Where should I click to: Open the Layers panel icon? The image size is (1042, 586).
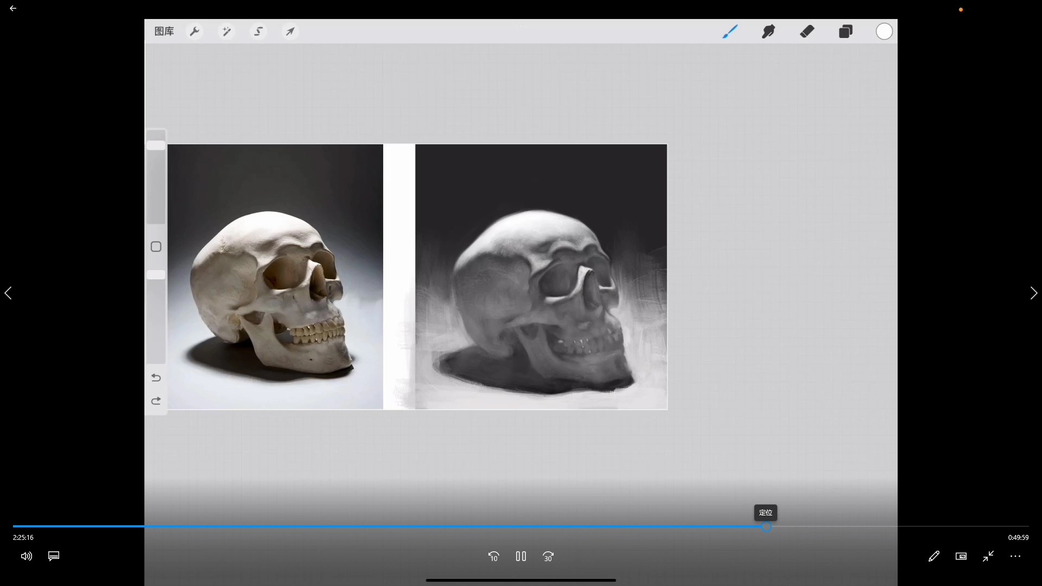tap(846, 31)
